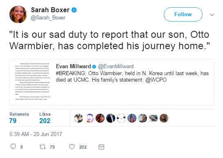Image resolution: width=223 pixels, height=158 pixels.
Task: Open Sarah Boxer's profile photo
Action: 18,14
